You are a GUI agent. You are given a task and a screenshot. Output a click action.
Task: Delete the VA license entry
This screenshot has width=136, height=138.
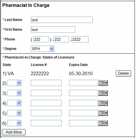(123, 73)
